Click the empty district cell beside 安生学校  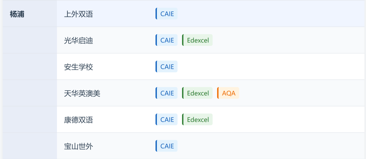click(x=29, y=67)
